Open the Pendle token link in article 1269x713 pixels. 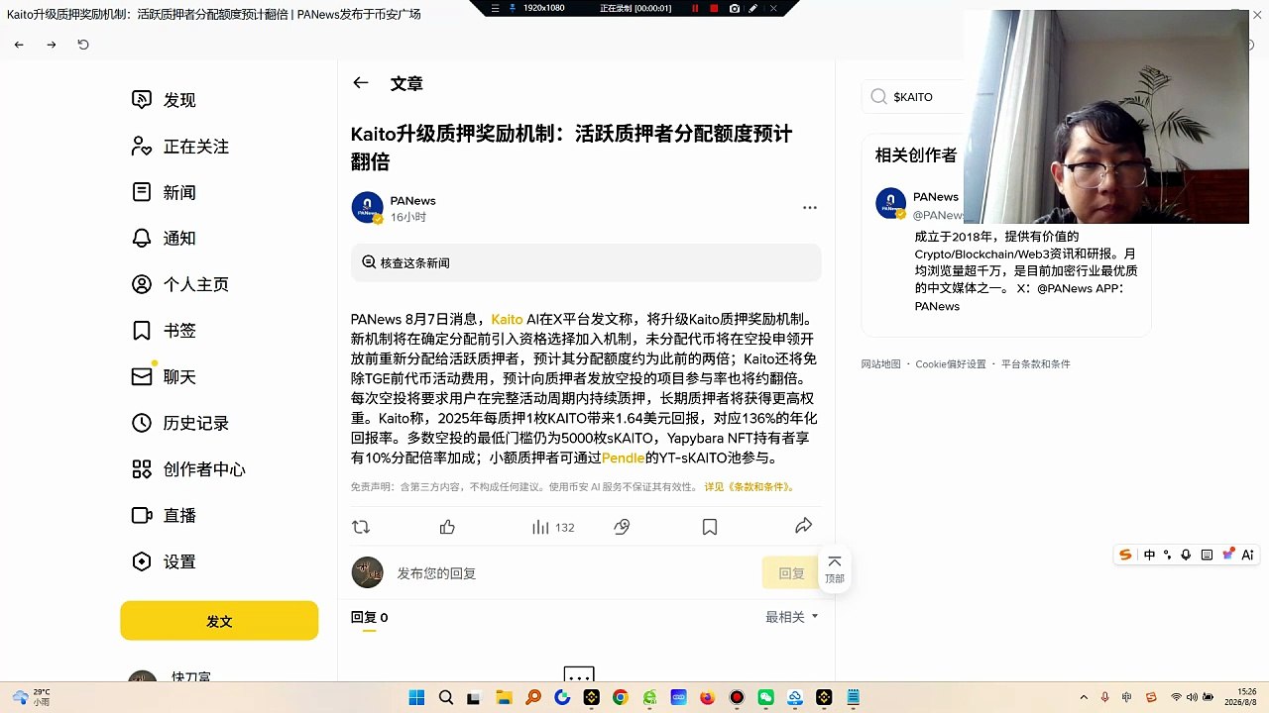pyautogui.click(x=623, y=458)
